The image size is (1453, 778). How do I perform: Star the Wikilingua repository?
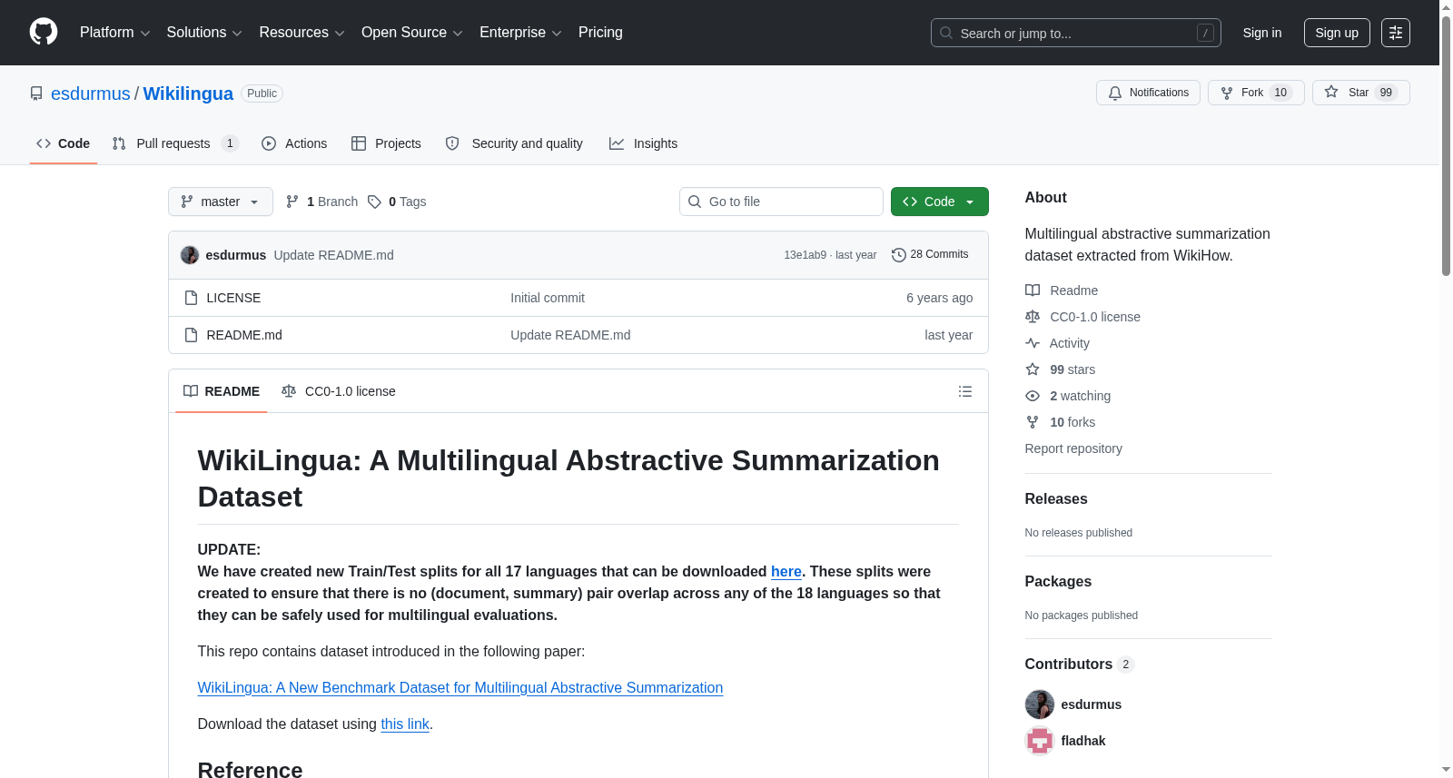1360,93
